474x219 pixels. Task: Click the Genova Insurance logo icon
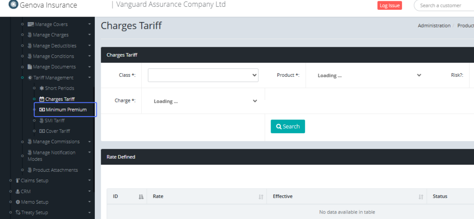13,5
